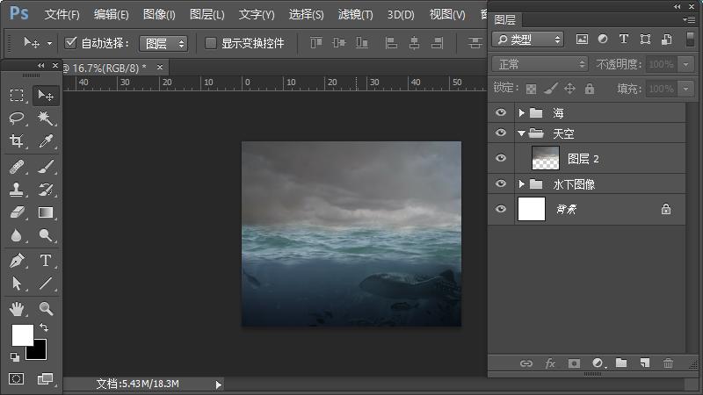Viewport: 703px width, 395px height.
Task: Select the Lasso tool
Action: click(17, 118)
